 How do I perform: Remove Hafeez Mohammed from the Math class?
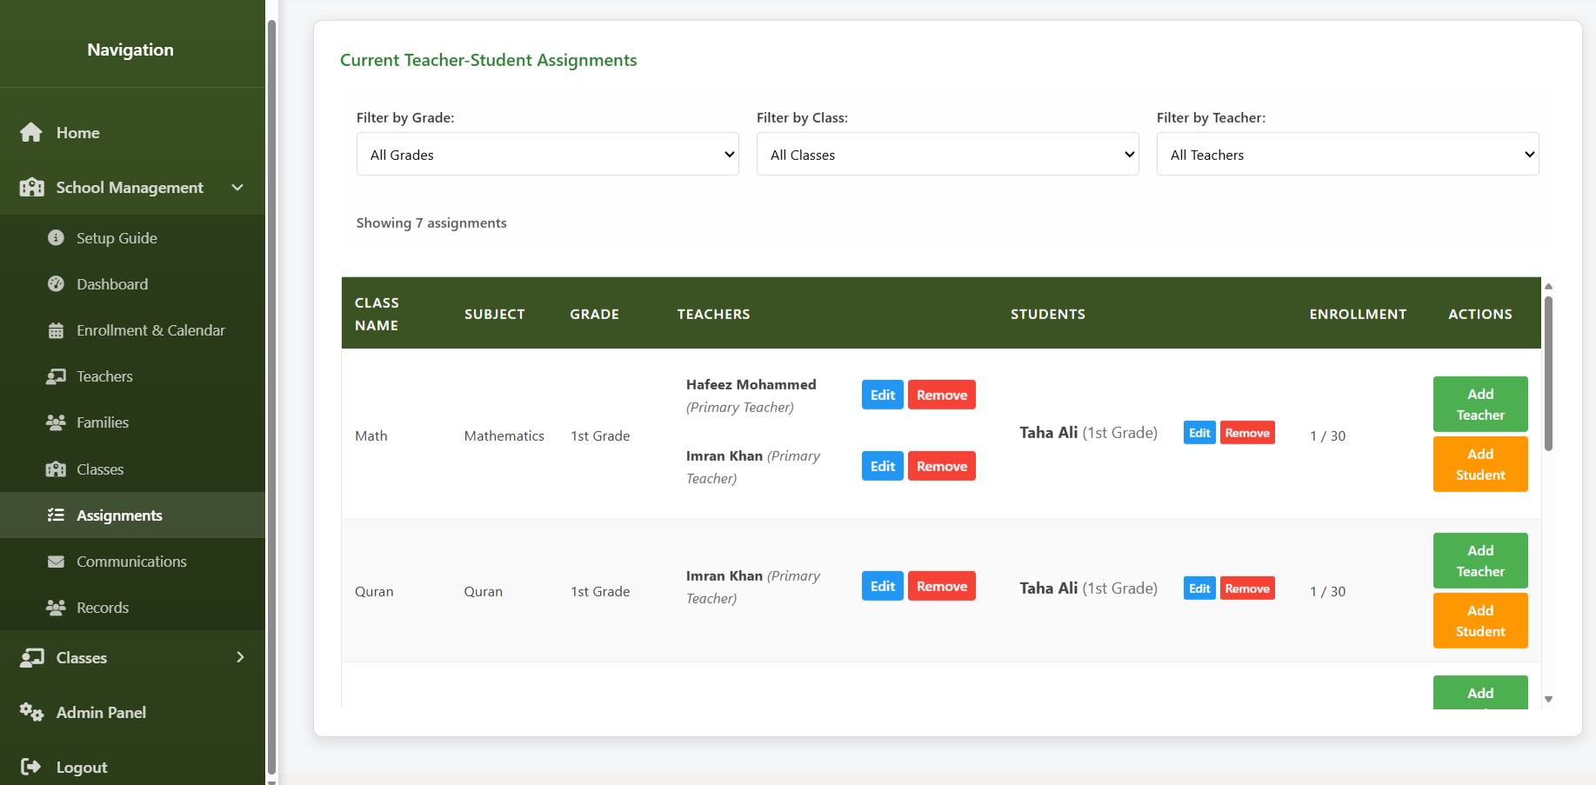point(941,394)
